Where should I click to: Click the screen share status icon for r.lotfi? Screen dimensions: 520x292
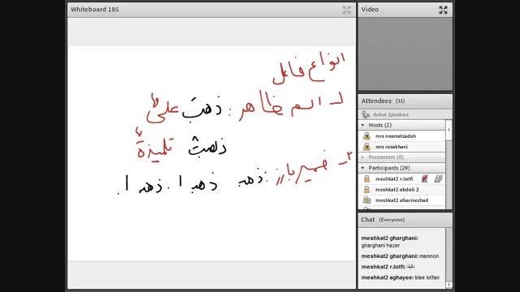438,178
